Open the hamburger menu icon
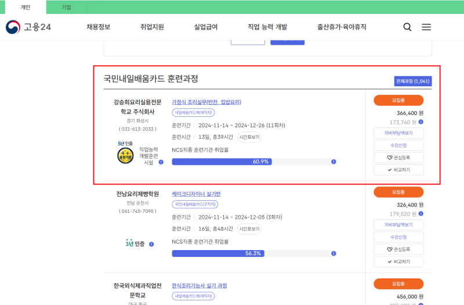The image size is (464, 305). (426, 27)
